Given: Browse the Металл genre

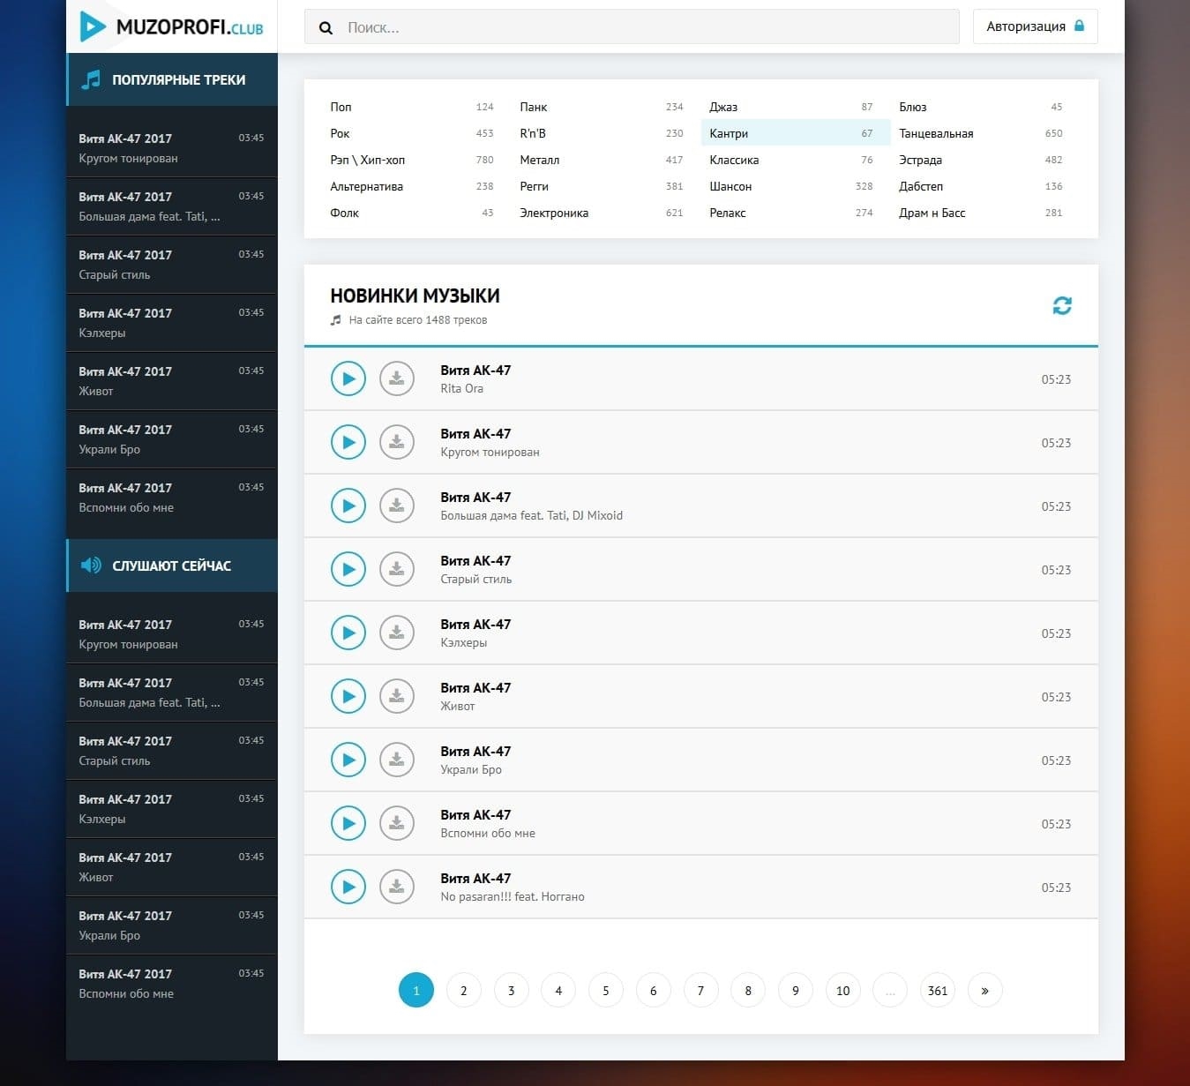Looking at the screenshot, I should (x=602, y=160).
